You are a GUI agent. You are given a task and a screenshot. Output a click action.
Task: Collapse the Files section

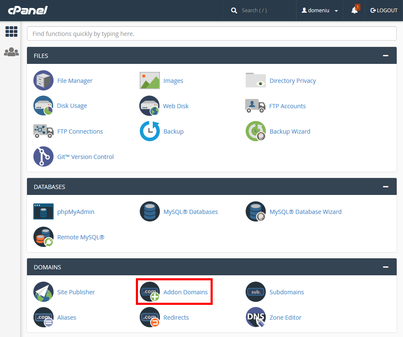tap(386, 56)
